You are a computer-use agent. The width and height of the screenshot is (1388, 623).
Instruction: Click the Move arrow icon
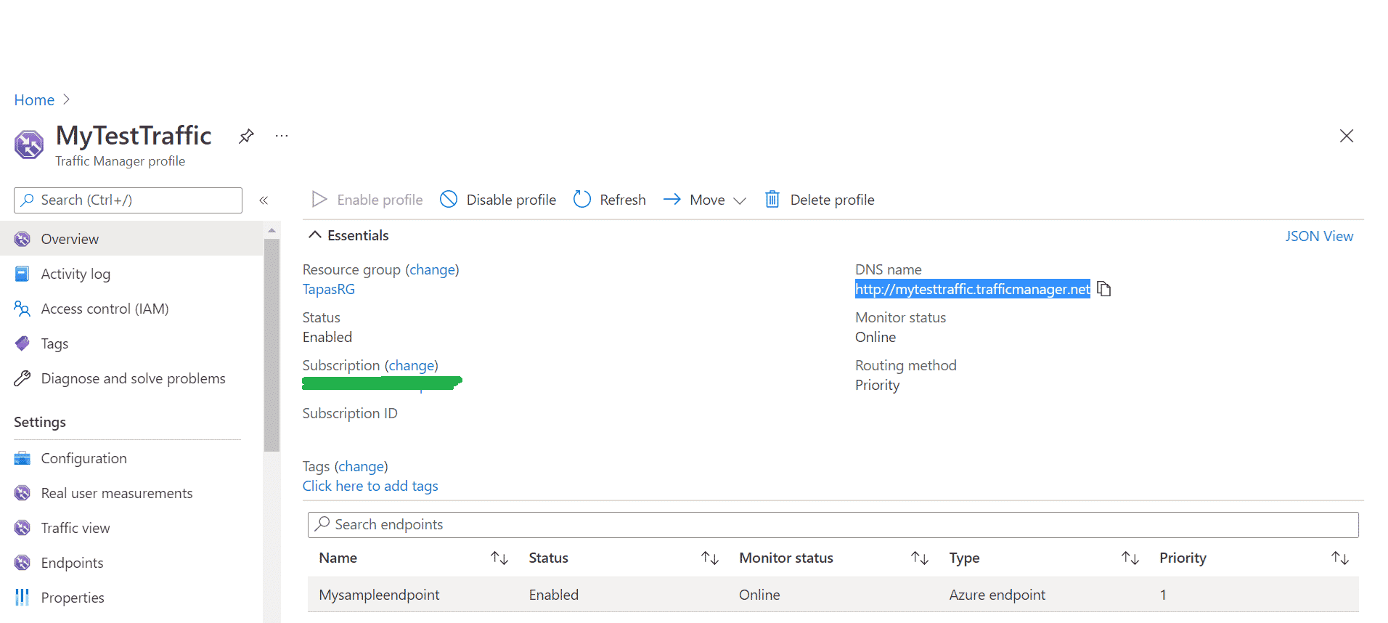(672, 199)
